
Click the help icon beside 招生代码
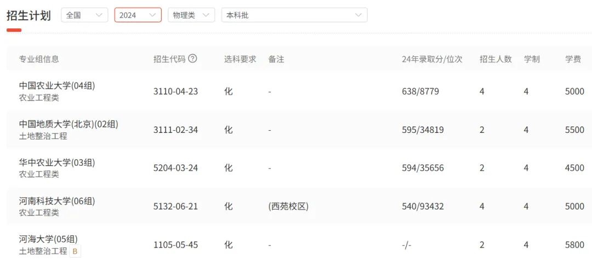192,59
